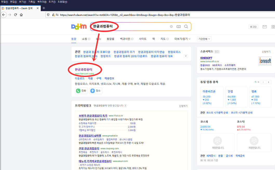Open the 쿠팡 한글과컴퓨터 ad link

point(89,148)
